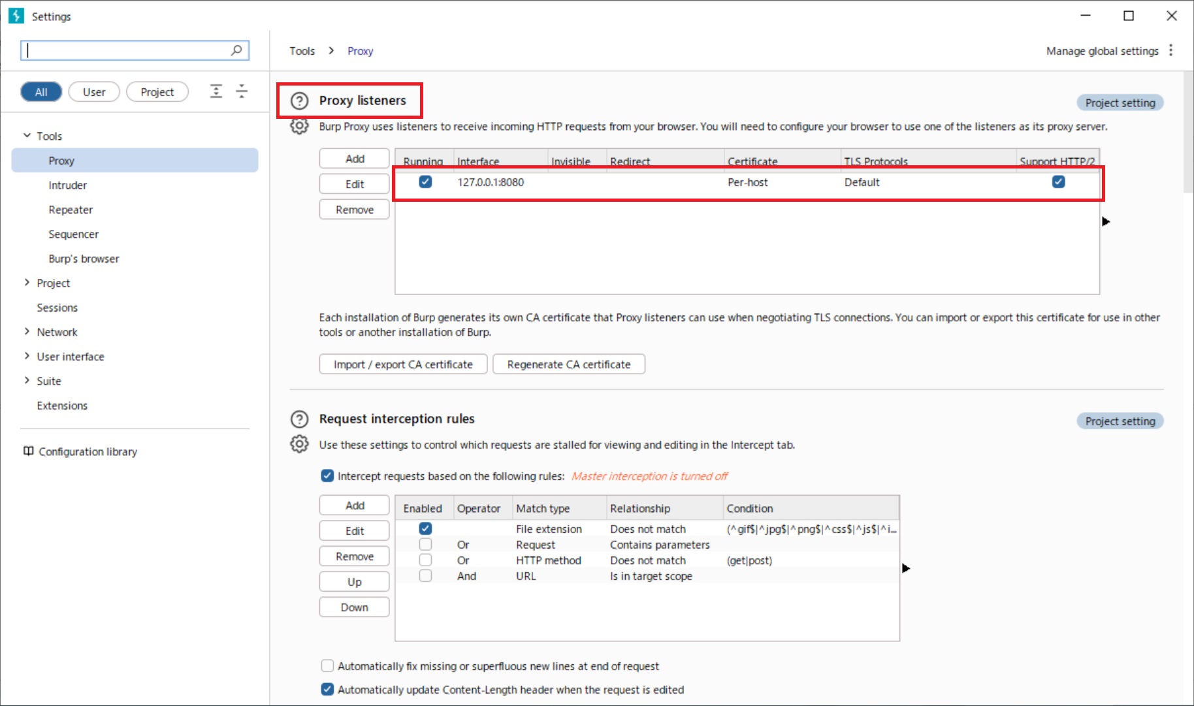Open Request interception rules help icon

[299, 419]
